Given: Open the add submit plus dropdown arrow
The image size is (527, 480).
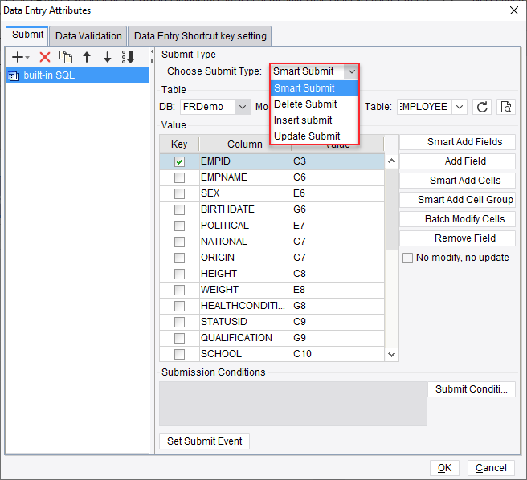Looking at the screenshot, I should pyautogui.click(x=27, y=58).
